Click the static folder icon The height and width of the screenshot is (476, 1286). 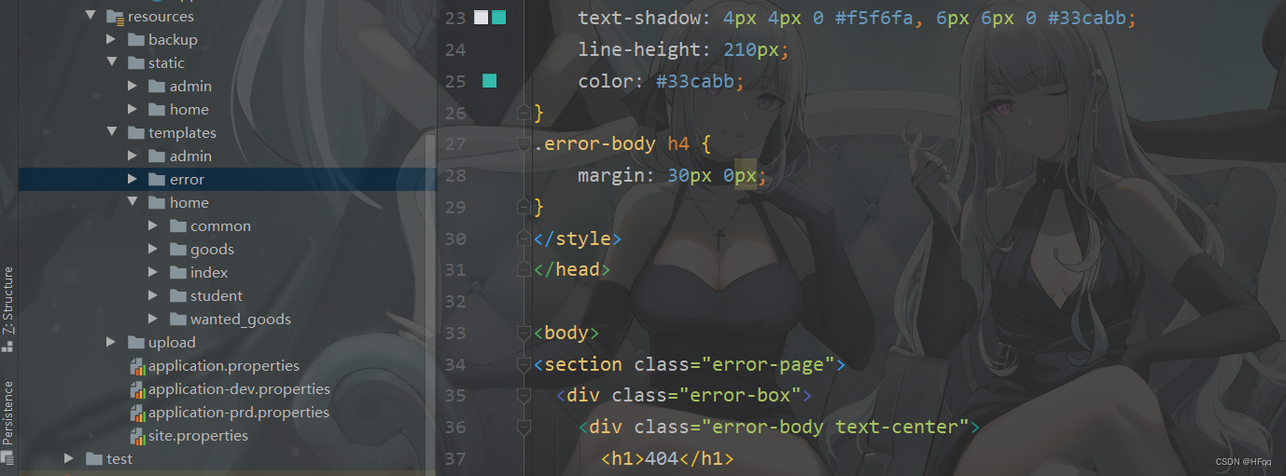point(136,63)
